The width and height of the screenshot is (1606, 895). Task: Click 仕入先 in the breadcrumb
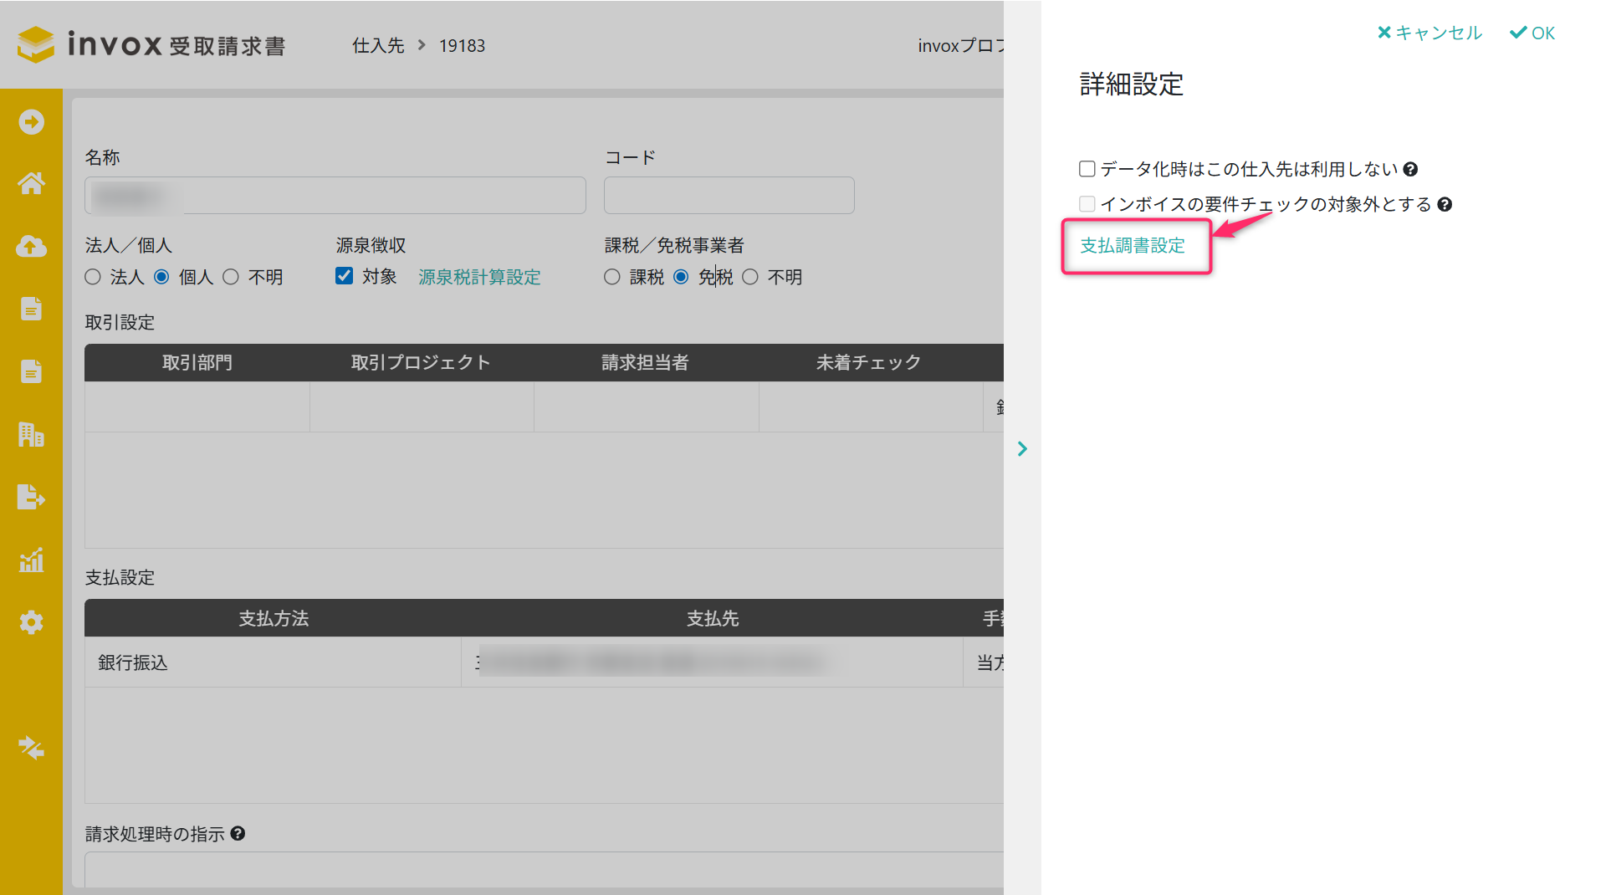click(x=378, y=46)
